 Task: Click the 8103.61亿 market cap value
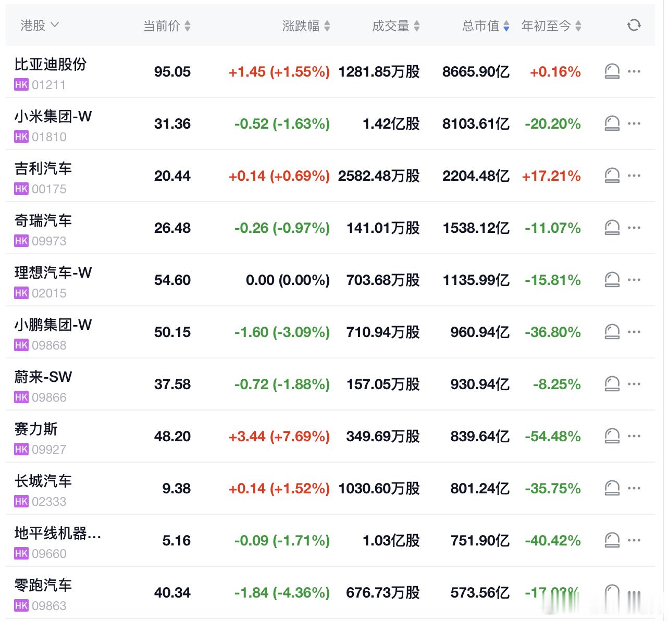point(476,123)
